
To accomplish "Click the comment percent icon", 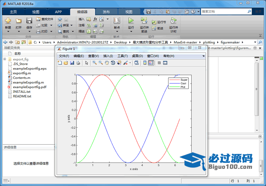I will pyautogui.click(x=89, y=25).
